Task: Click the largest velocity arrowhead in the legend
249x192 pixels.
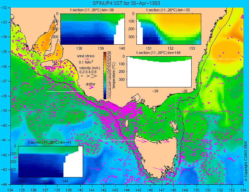Action: pyautogui.click(x=94, y=76)
